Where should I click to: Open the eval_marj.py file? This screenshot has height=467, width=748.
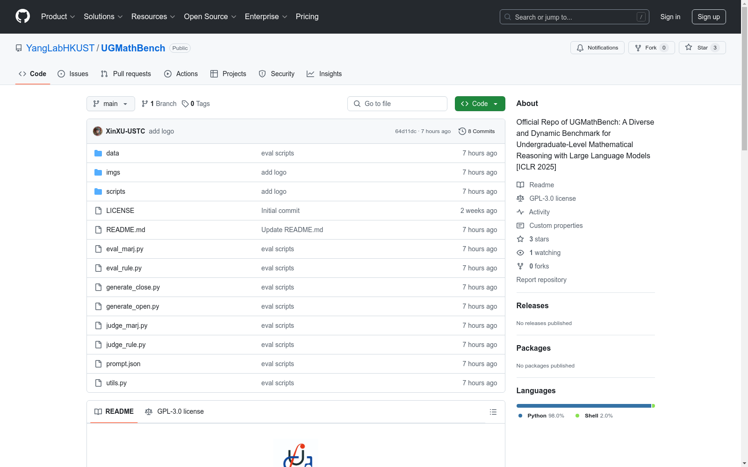pos(125,249)
